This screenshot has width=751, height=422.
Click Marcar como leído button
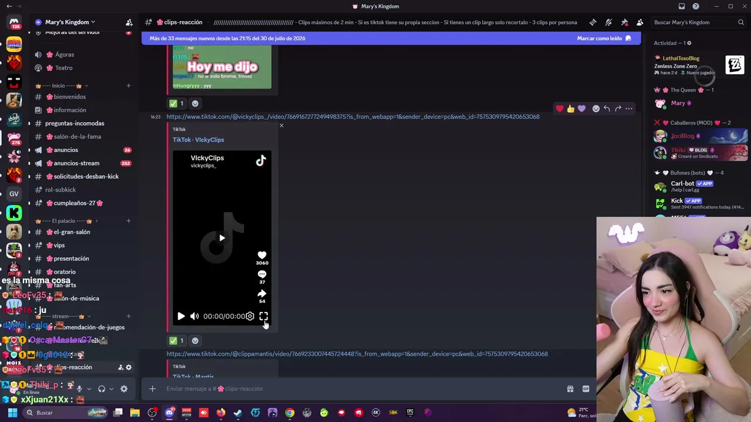604,38
